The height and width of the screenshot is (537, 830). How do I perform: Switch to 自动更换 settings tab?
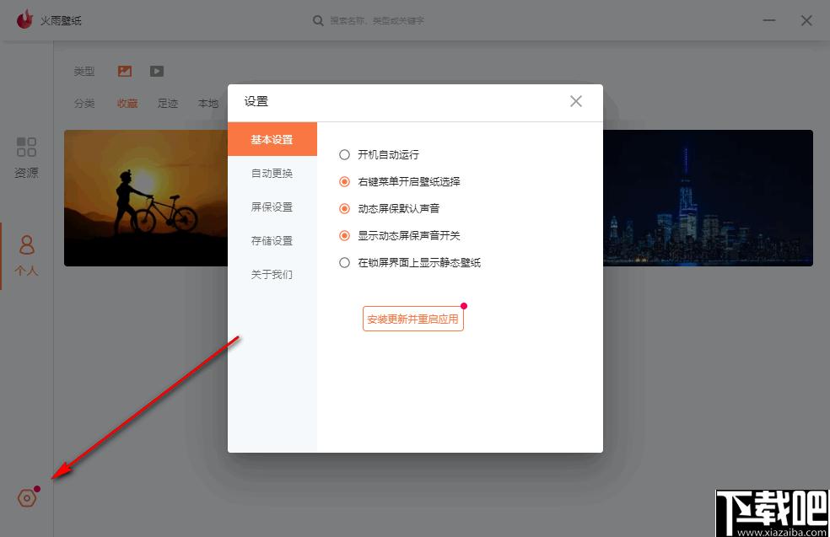coord(272,174)
